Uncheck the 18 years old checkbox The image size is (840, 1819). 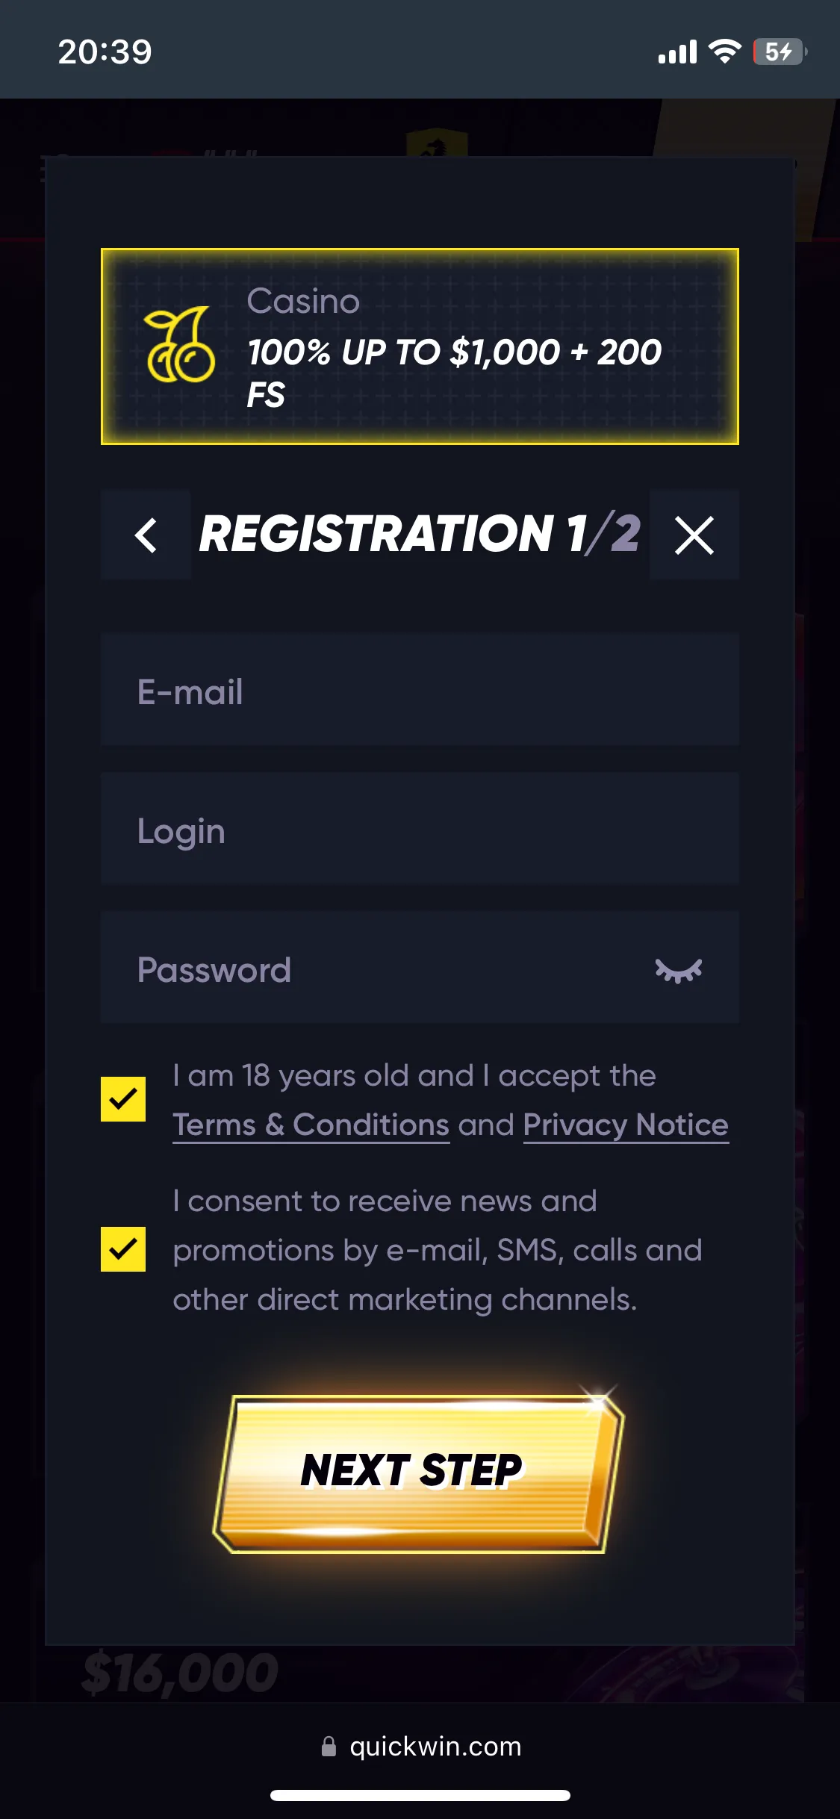point(123,1099)
